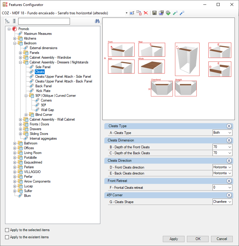Open Depth of the Back Cleats dropdown
Image resolution: width=239 pixels, height=246 pixels.
pyautogui.click(x=230, y=153)
